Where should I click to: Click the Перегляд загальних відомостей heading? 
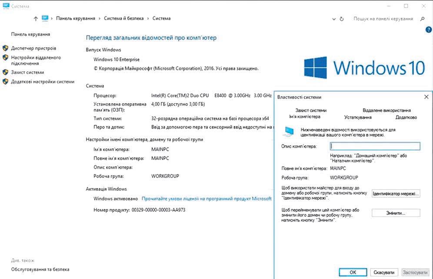coord(151,38)
